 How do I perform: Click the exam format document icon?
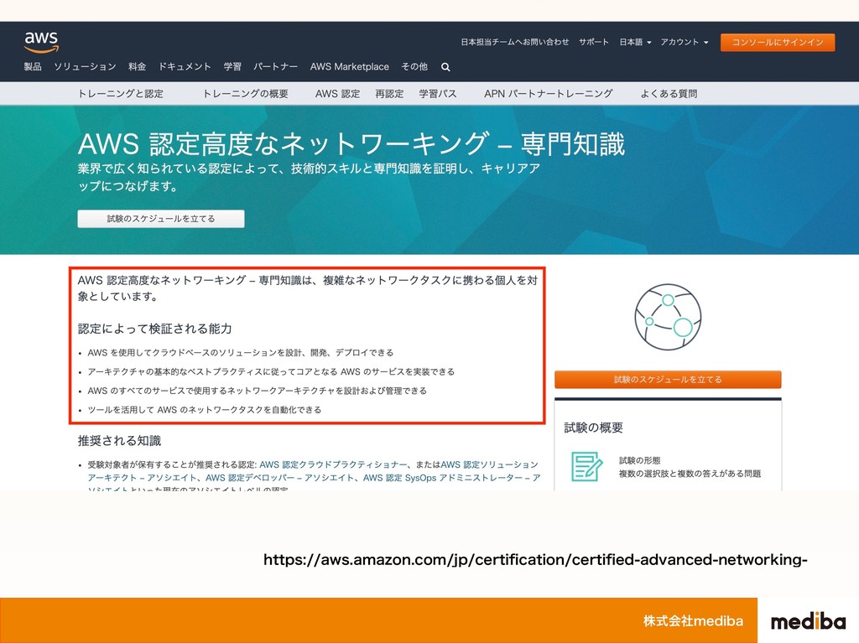[586, 467]
